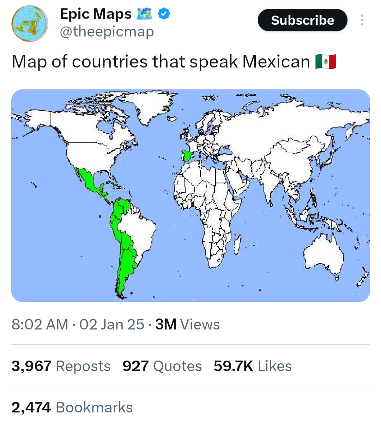Screen dimensions: 381x434
Task: Open the @theepicmap handle link
Action: [x=107, y=32]
